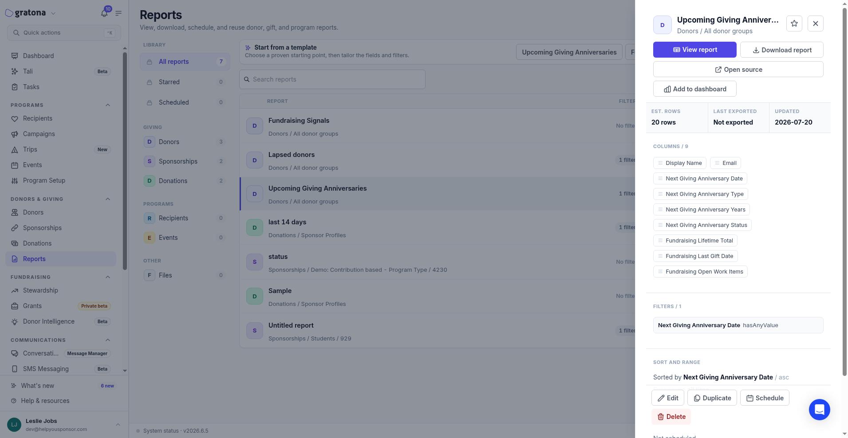
Task: Collapse the Fundraising sidebar section
Action: [x=108, y=277]
